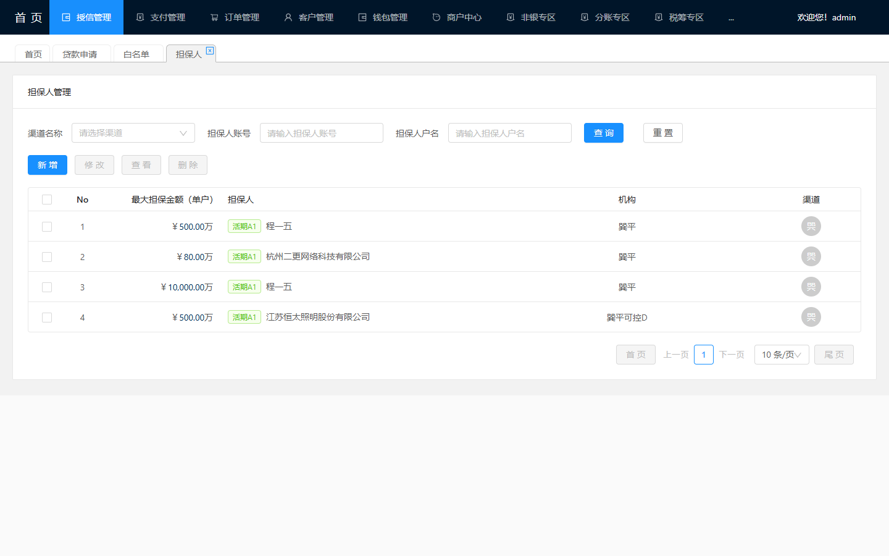This screenshot has width=889, height=556.
Task: Click the 首页 logo in navbar
Action: (x=28, y=17)
